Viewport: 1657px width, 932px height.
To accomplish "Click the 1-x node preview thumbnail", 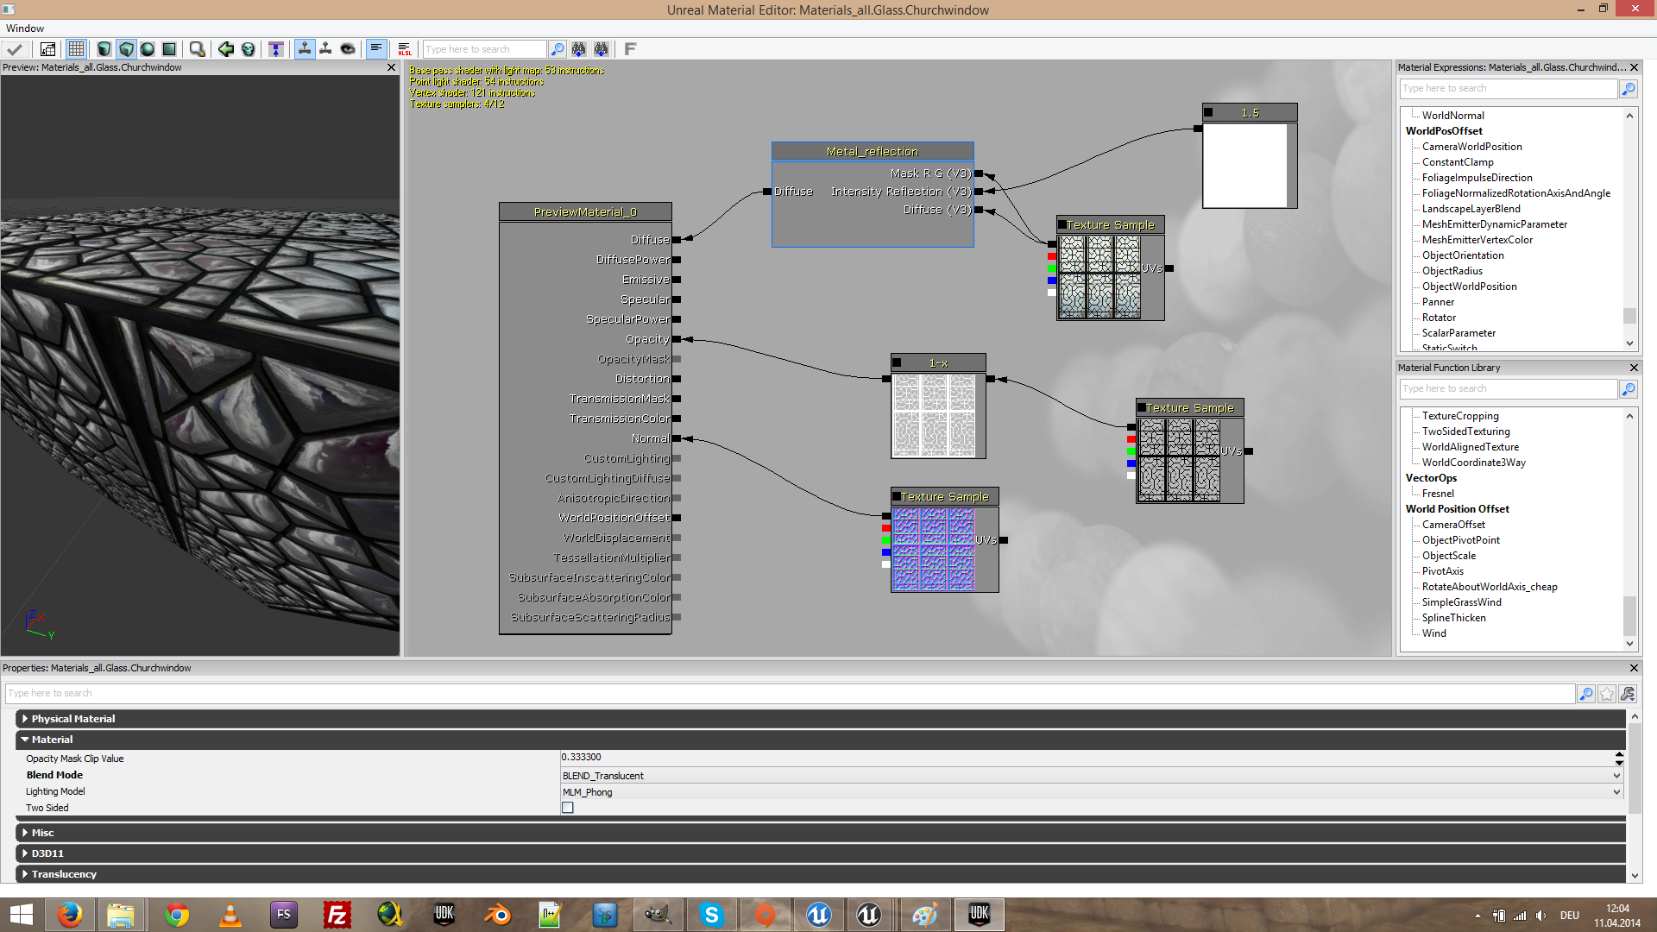I will coord(934,415).
